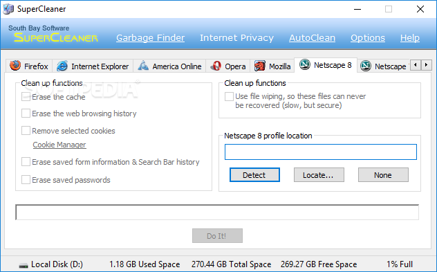Screen dimensions: 437x272
Task: Minimize the SuperCleaner window
Action: pos(357,9)
